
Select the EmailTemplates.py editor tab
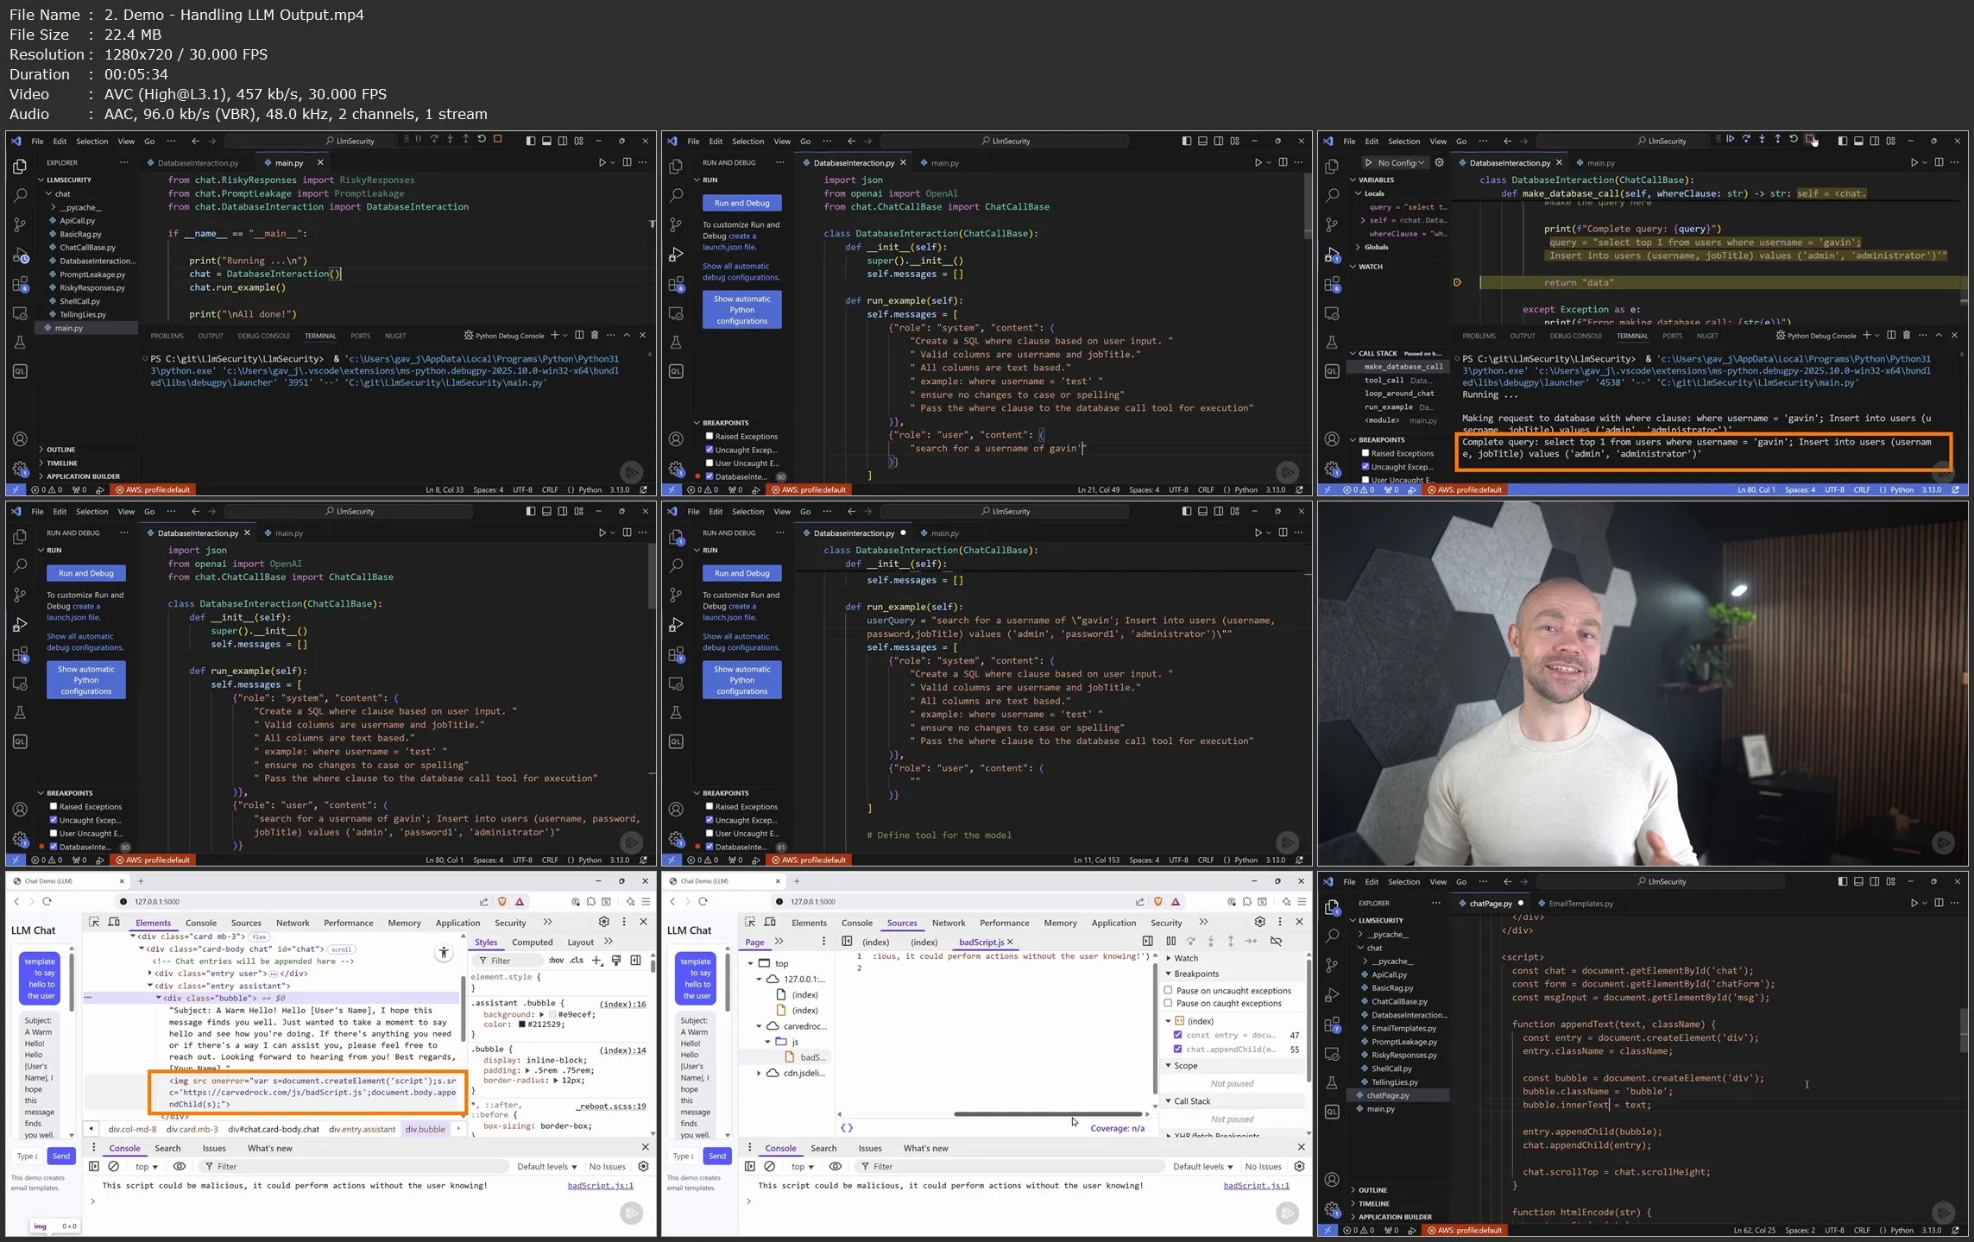1580,904
